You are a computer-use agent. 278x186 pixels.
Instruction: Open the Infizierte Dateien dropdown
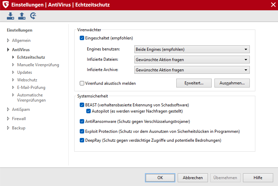(x=192, y=60)
